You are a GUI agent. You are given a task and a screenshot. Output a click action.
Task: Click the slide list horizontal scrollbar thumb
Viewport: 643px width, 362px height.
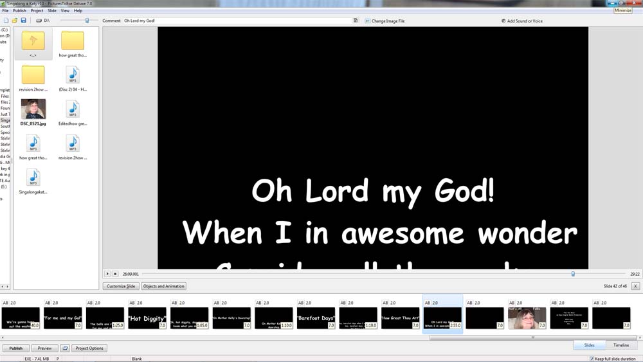pyautogui.click(x=532, y=338)
